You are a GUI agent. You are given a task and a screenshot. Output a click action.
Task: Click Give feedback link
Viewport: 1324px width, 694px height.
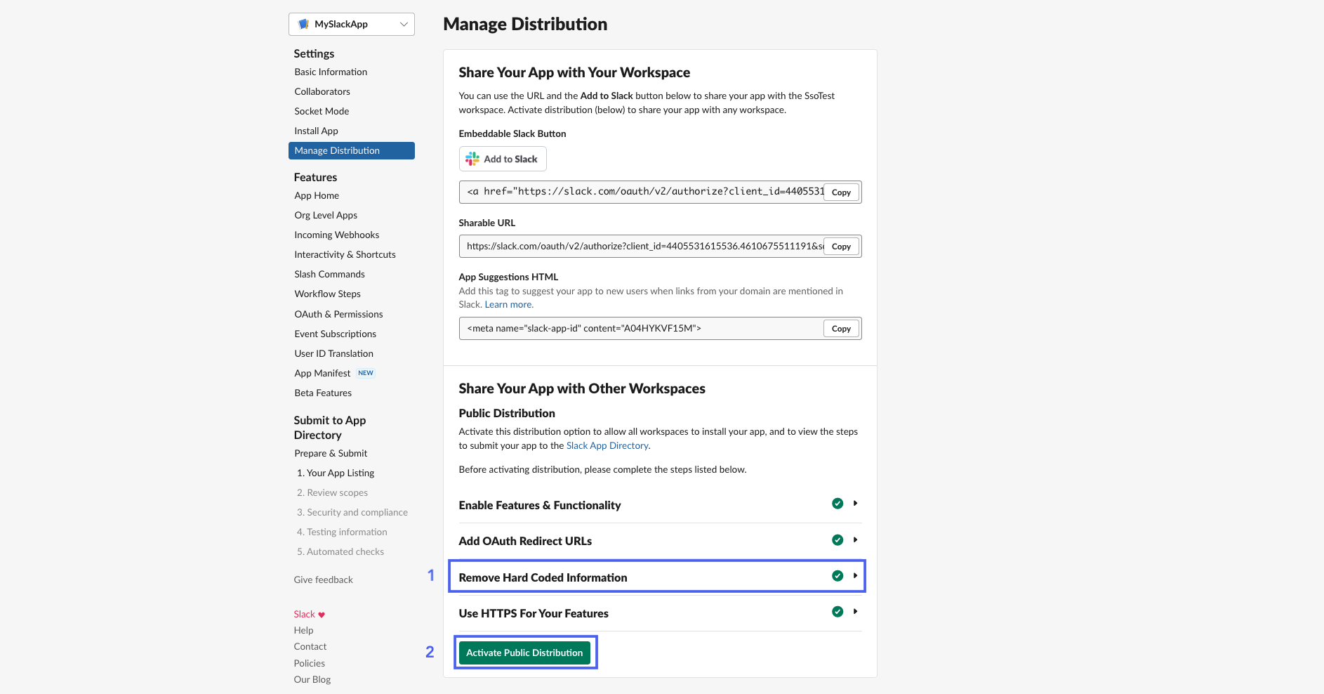point(323,580)
